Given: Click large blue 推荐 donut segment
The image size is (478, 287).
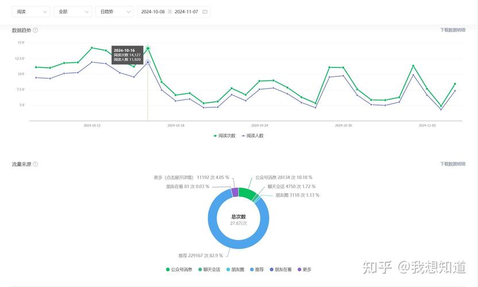Looking at the screenshot, I should pos(218,235).
